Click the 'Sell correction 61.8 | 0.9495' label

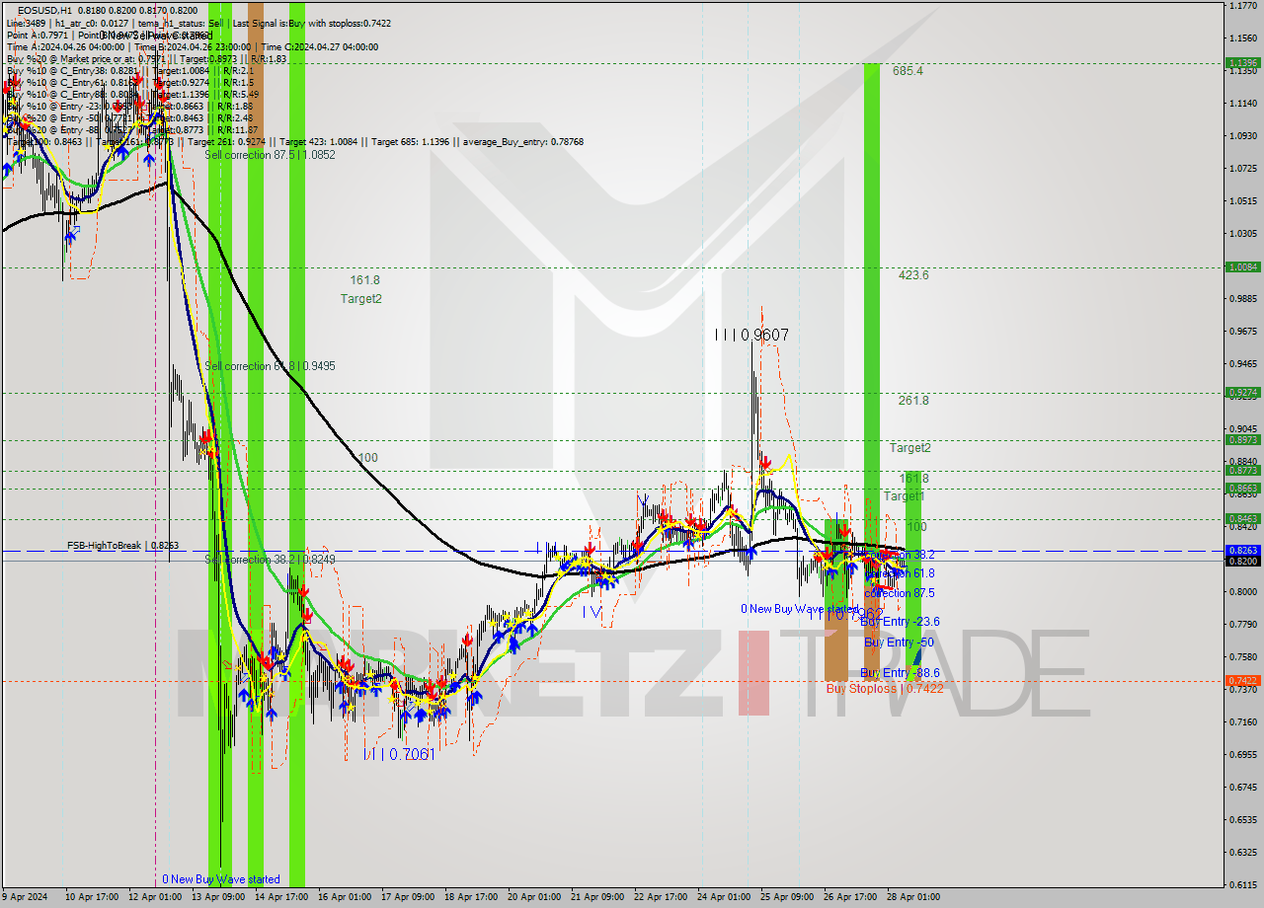(x=270, y=366)
